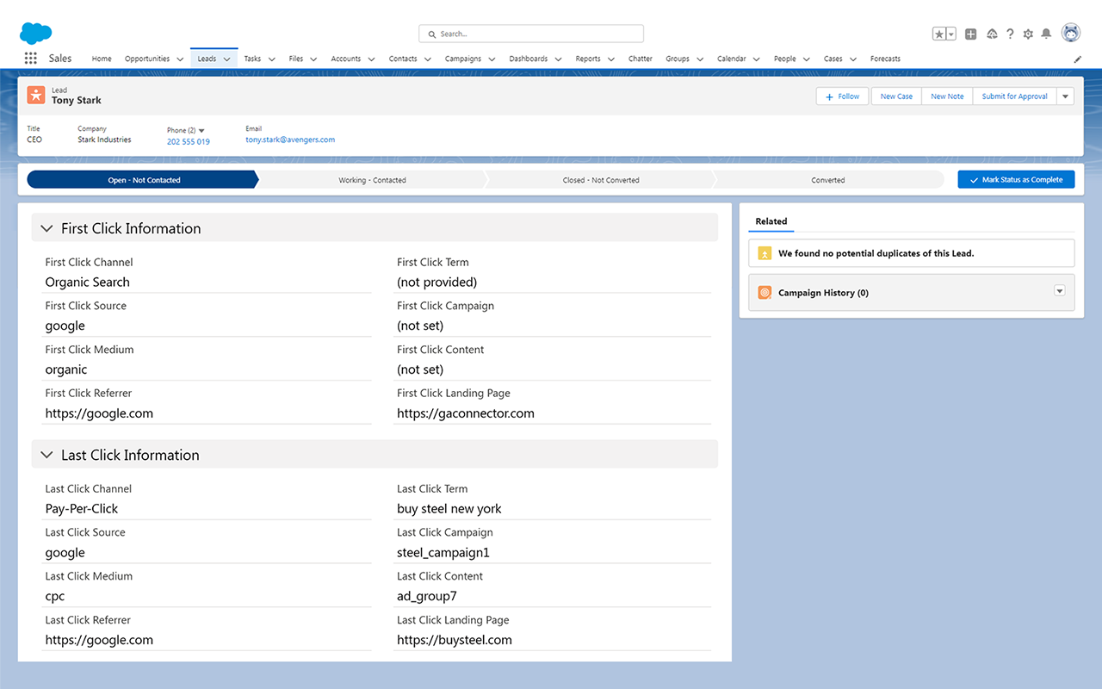Open the Chatter tab
1102x689 pixels.
coord(640,59)
